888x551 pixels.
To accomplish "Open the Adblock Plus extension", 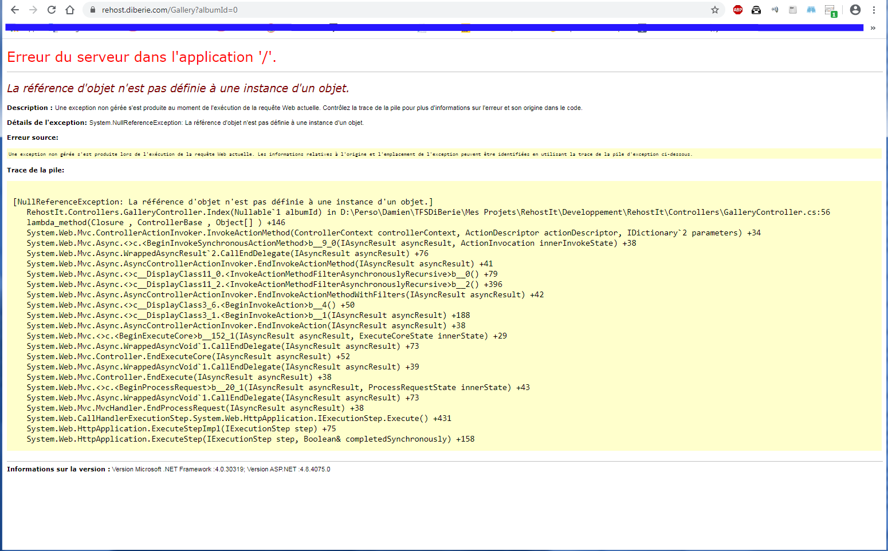I will pos(738,10).
